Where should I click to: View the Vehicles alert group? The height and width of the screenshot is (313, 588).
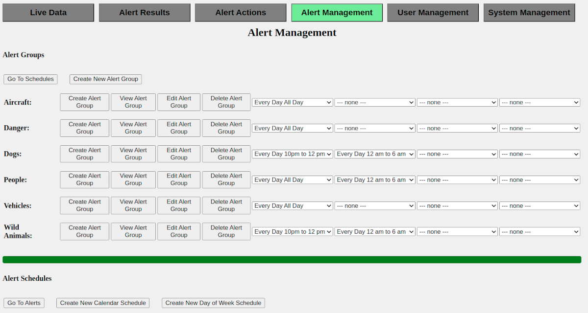133,205
